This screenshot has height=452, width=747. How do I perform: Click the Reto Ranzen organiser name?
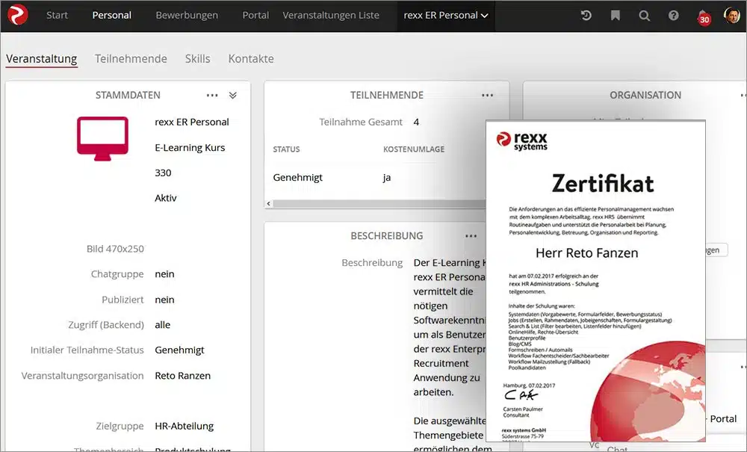pos(182,375)
